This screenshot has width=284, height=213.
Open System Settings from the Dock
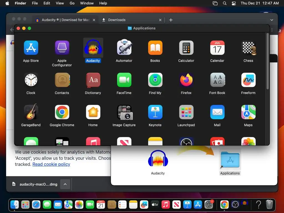tap(209, 205)
